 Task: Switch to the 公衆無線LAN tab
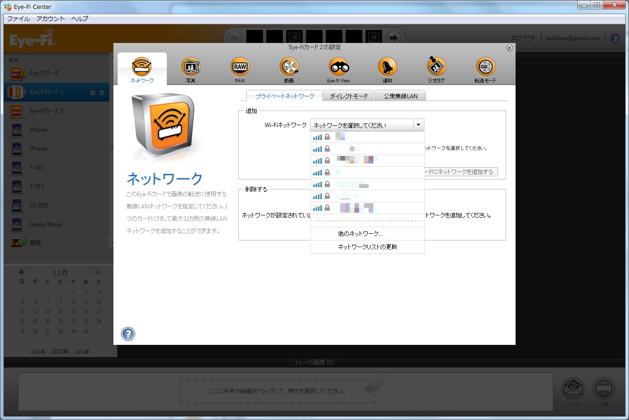point(399,95)
